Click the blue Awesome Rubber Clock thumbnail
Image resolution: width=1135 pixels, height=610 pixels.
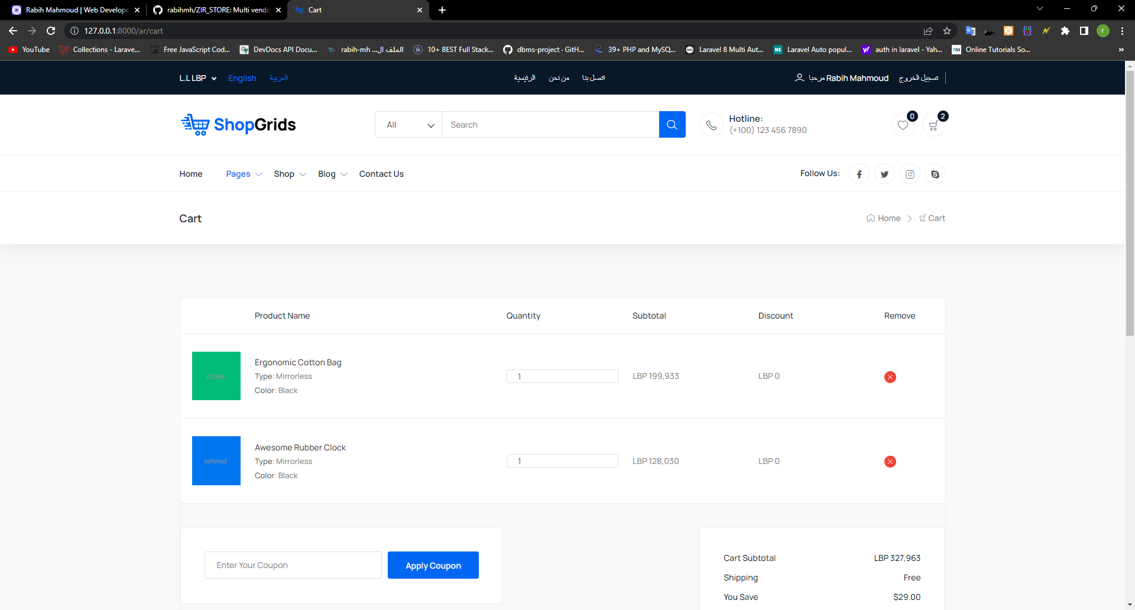216,460
